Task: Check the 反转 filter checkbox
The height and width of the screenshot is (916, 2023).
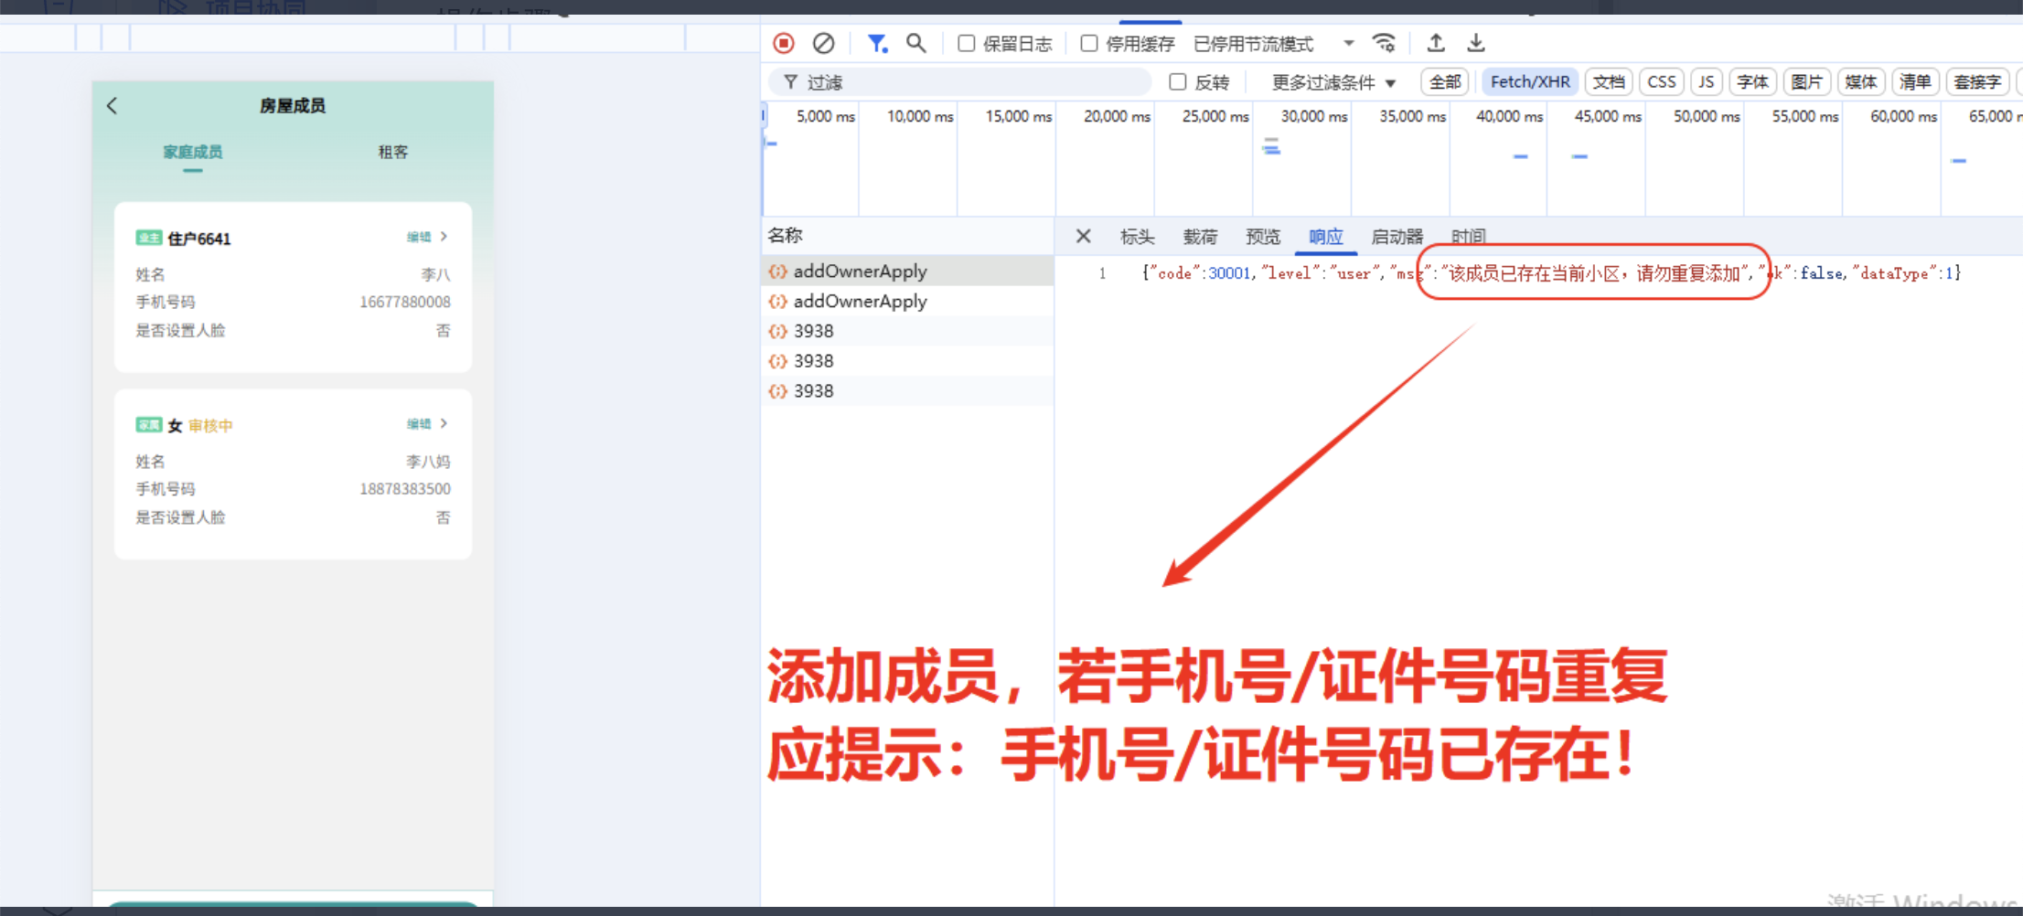Action: (x=1178, y=81)
